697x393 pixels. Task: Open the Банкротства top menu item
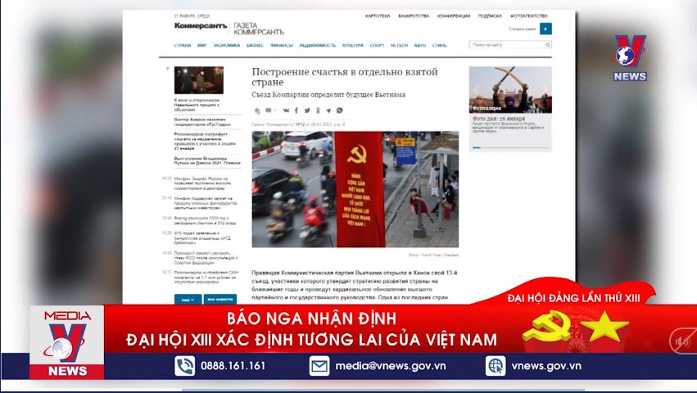click(x=414, y=16)
